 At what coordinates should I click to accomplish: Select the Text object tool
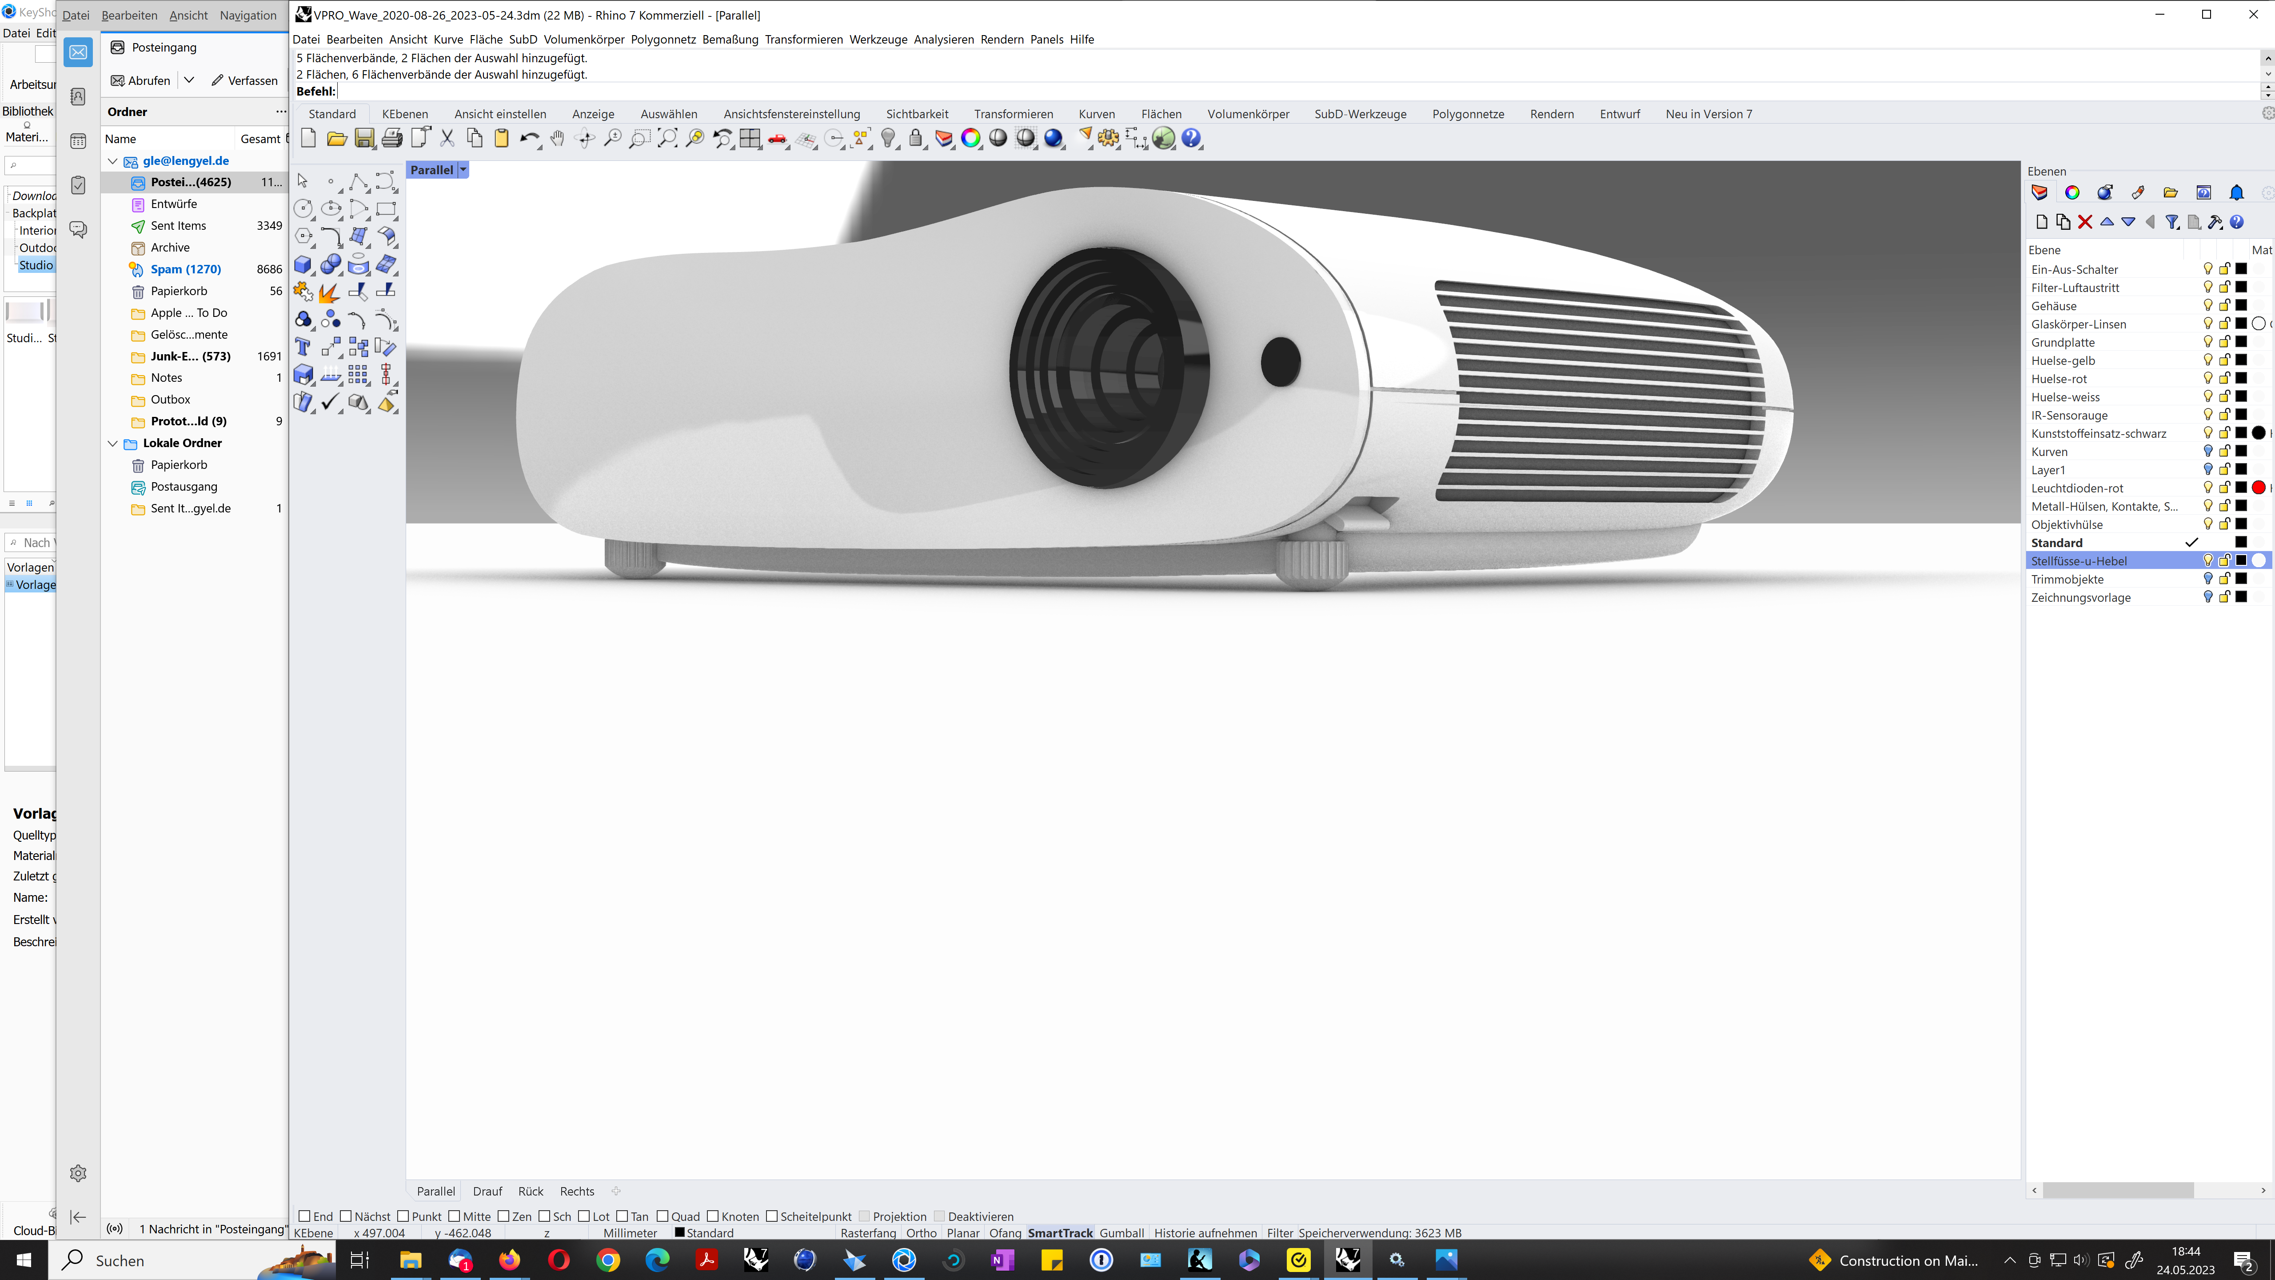pos(304,347)
